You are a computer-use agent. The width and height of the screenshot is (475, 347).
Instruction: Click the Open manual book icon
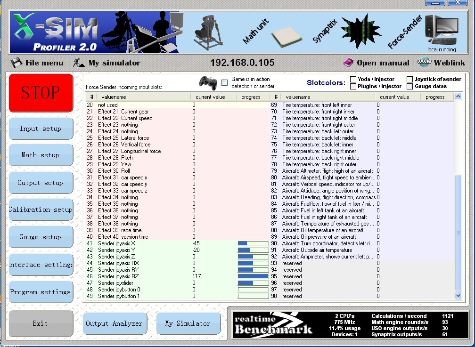pyautogui.click(x=348, y=63)
